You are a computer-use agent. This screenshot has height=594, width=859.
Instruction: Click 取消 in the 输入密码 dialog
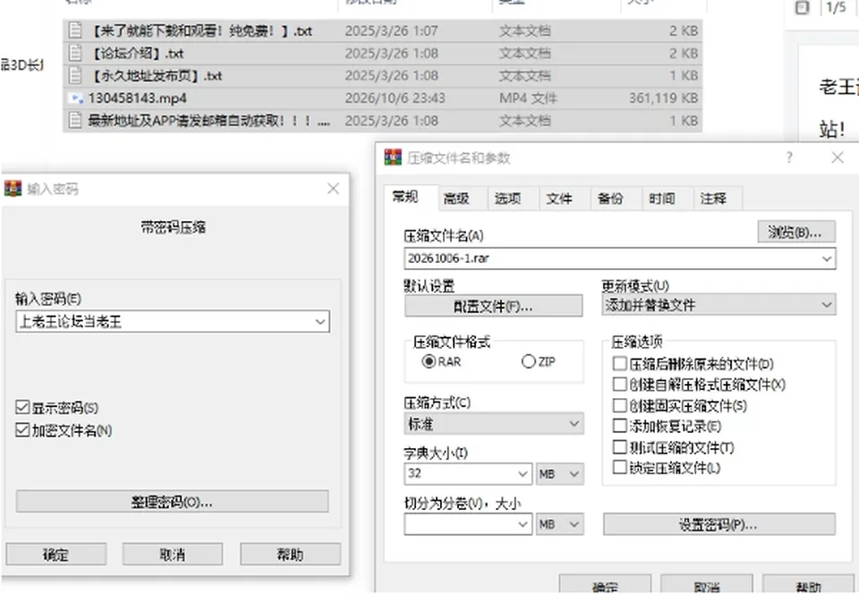pos(173,555)
